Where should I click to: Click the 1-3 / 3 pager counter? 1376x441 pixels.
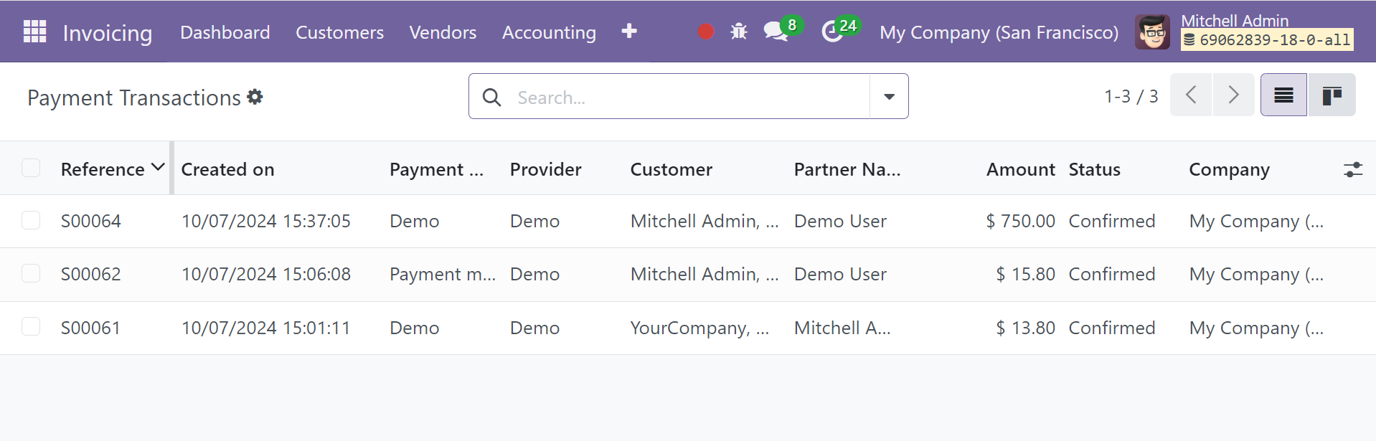(1131, 96)
